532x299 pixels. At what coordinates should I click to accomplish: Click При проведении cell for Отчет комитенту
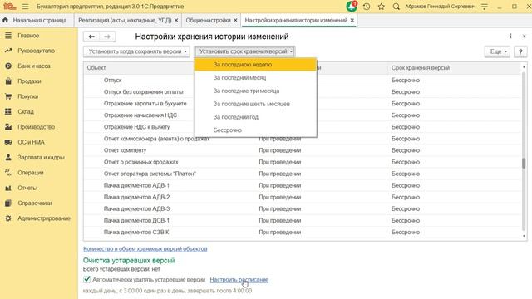[280, 150]
